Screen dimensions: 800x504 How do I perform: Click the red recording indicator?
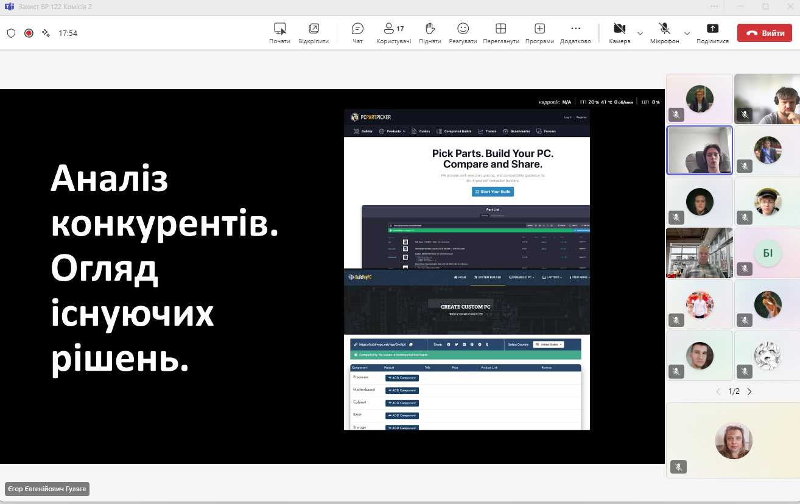[x=29, y=33]
